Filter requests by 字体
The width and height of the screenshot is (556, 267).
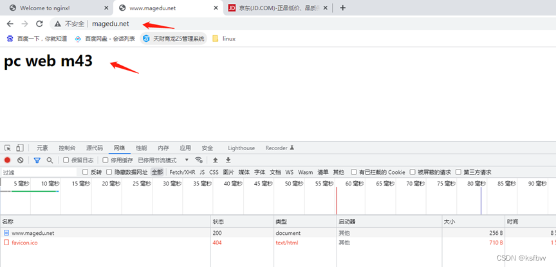(x=259, y=172)
